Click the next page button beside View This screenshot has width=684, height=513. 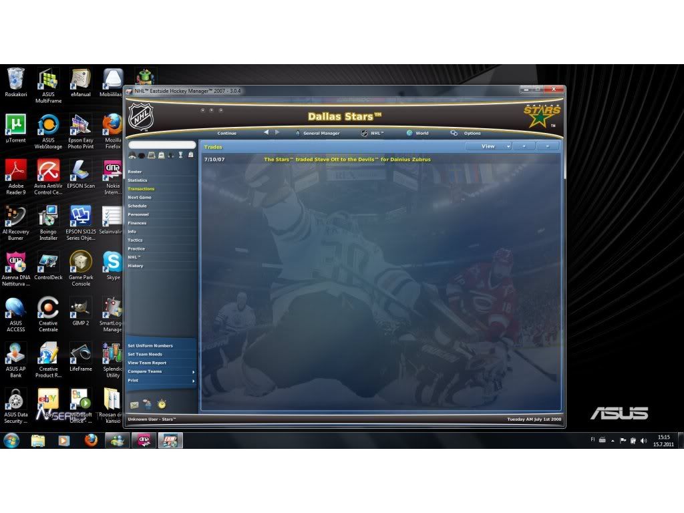(x=548, y=146)
